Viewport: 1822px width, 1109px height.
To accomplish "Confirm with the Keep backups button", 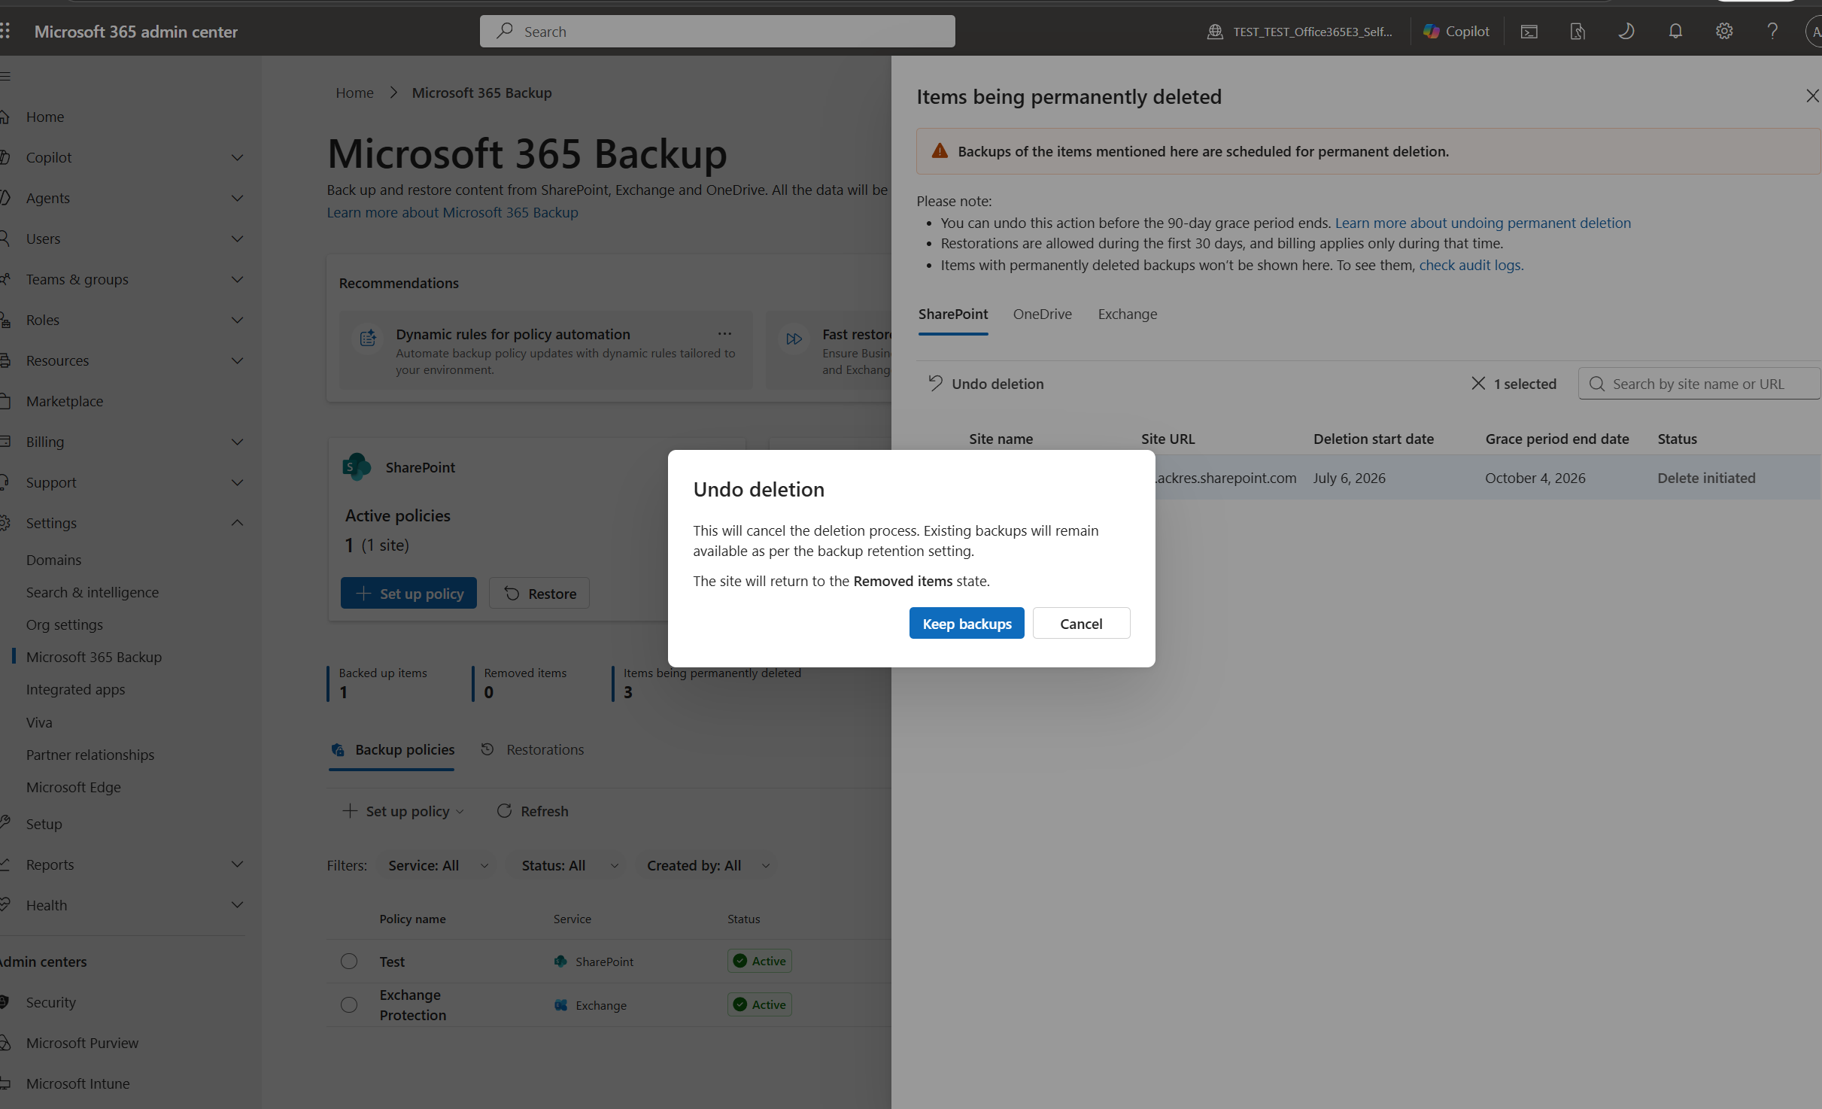I will [967, 623].
